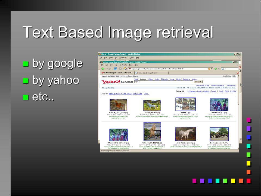Viewport: 261px width, 196px height.
Task: Open Tools menu in Google Image Search window
Action: coord(132,58)
